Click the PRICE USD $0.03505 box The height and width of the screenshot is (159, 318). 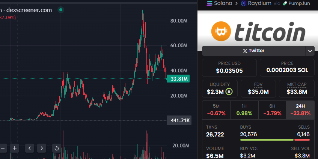click(x=229, y=67)
